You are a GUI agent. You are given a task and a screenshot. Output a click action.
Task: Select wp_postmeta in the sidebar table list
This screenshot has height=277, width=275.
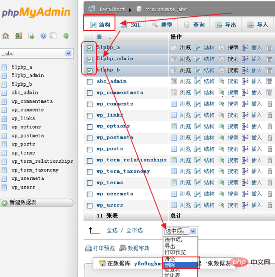point(27,136)
